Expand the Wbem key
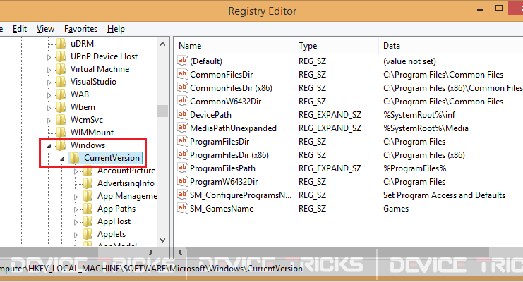 click(49, 108)
